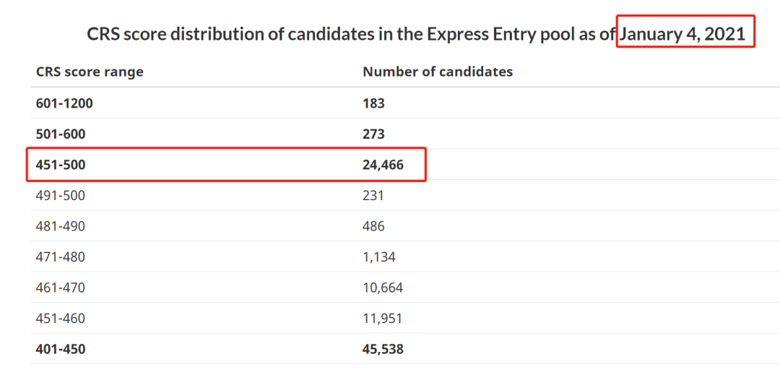Image resolution: width=780 pixels, height=370 pixels.
Task: Click the 486 candidates value
Action: click(373, 226)
